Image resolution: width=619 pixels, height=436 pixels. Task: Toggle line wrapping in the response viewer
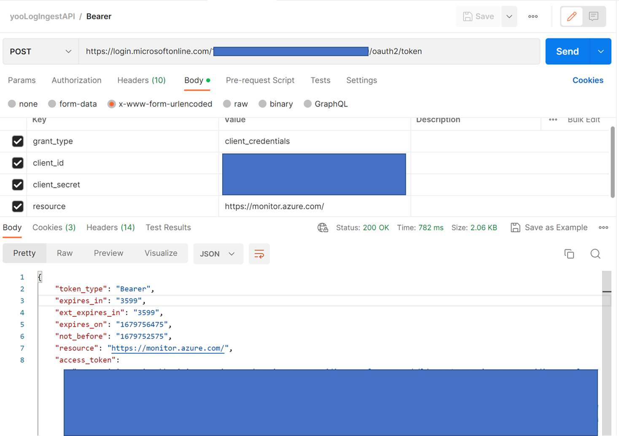pos(259,254)
